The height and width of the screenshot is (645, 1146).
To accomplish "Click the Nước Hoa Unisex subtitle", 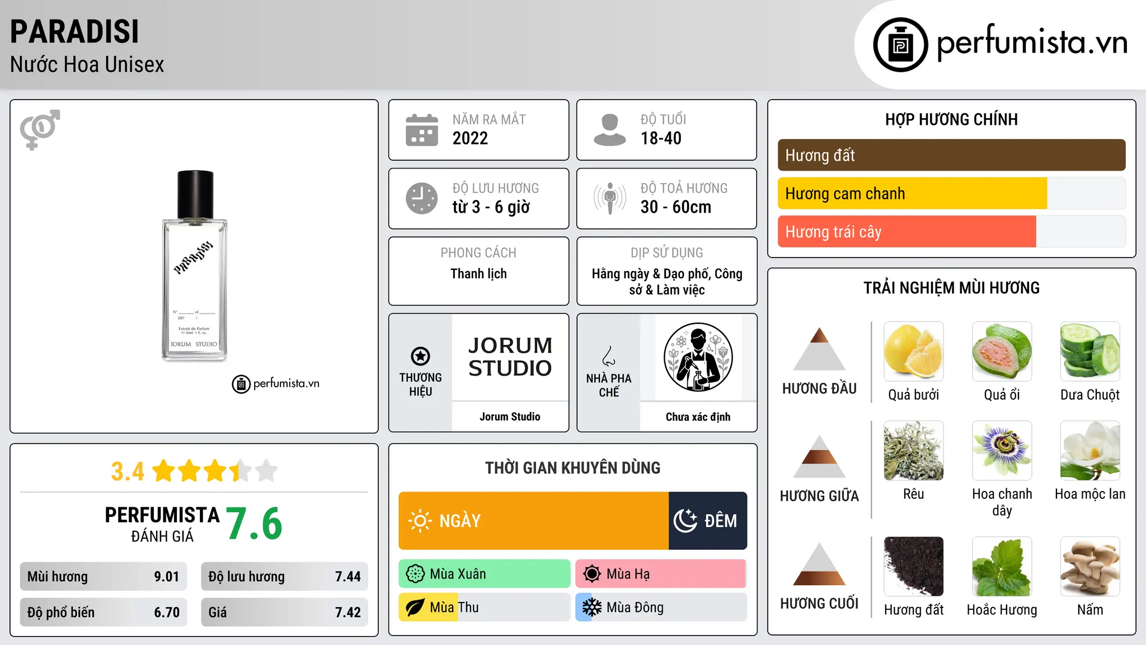I will click(x=87, y=65).
